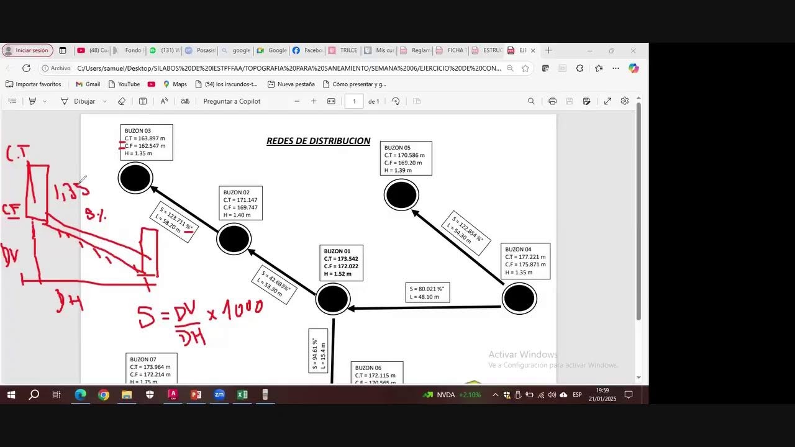This screenshot has width=795, height=447.
Task: Expand the highlighter options dropdown
Action: (45, 101)
